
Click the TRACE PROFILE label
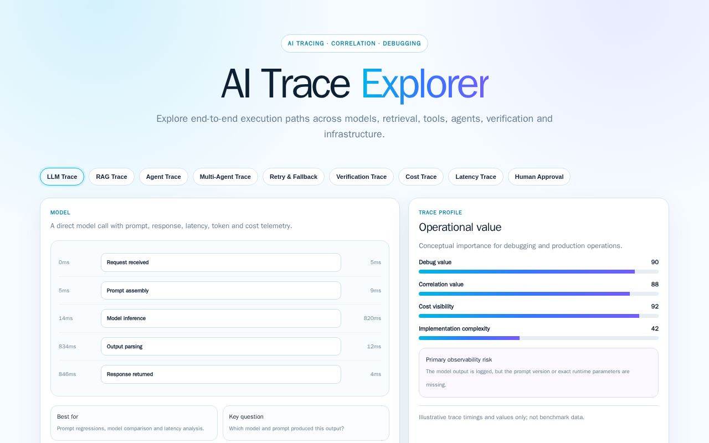[440, 213]
